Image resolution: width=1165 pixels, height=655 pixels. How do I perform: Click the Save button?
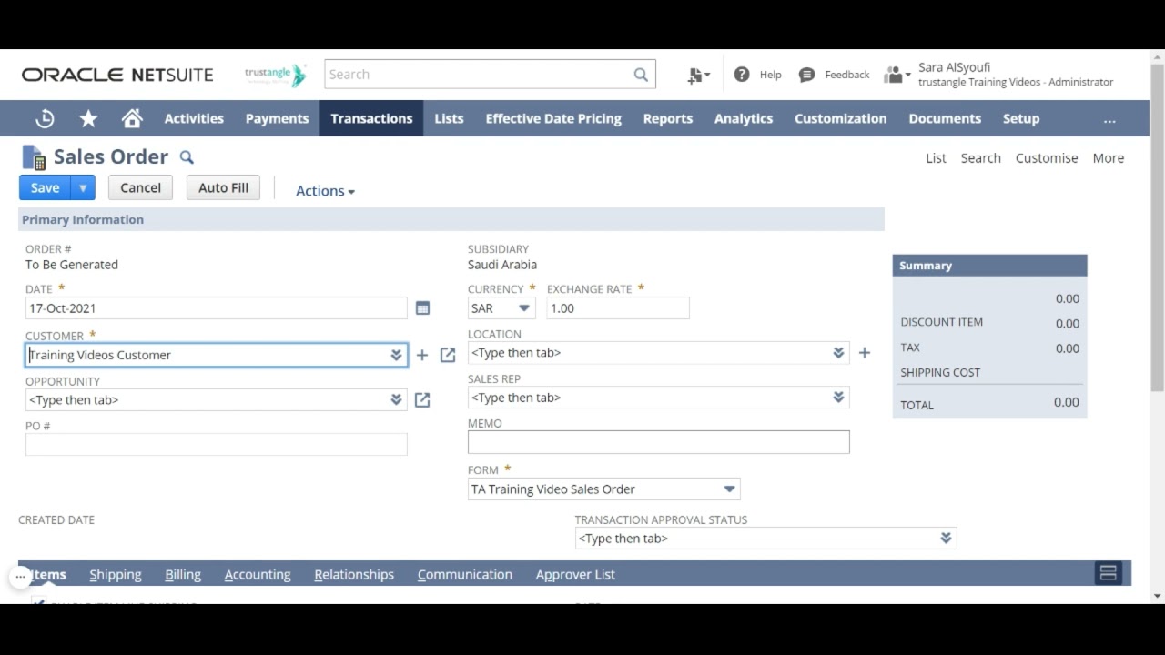(45, 187)
